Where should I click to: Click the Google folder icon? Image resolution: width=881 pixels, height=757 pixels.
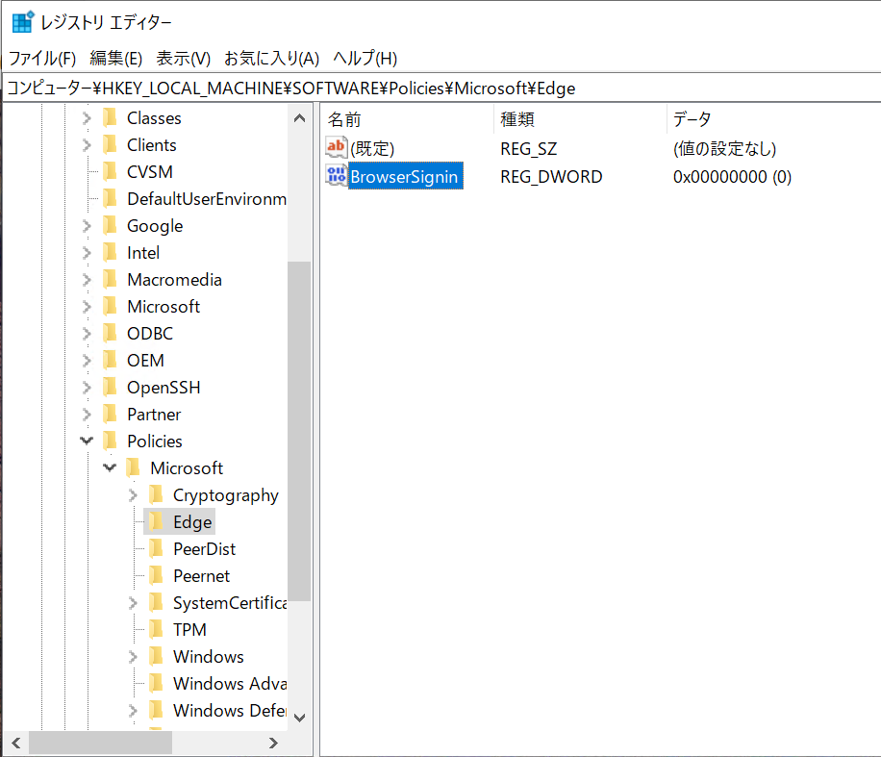click(x=110, y=225)
